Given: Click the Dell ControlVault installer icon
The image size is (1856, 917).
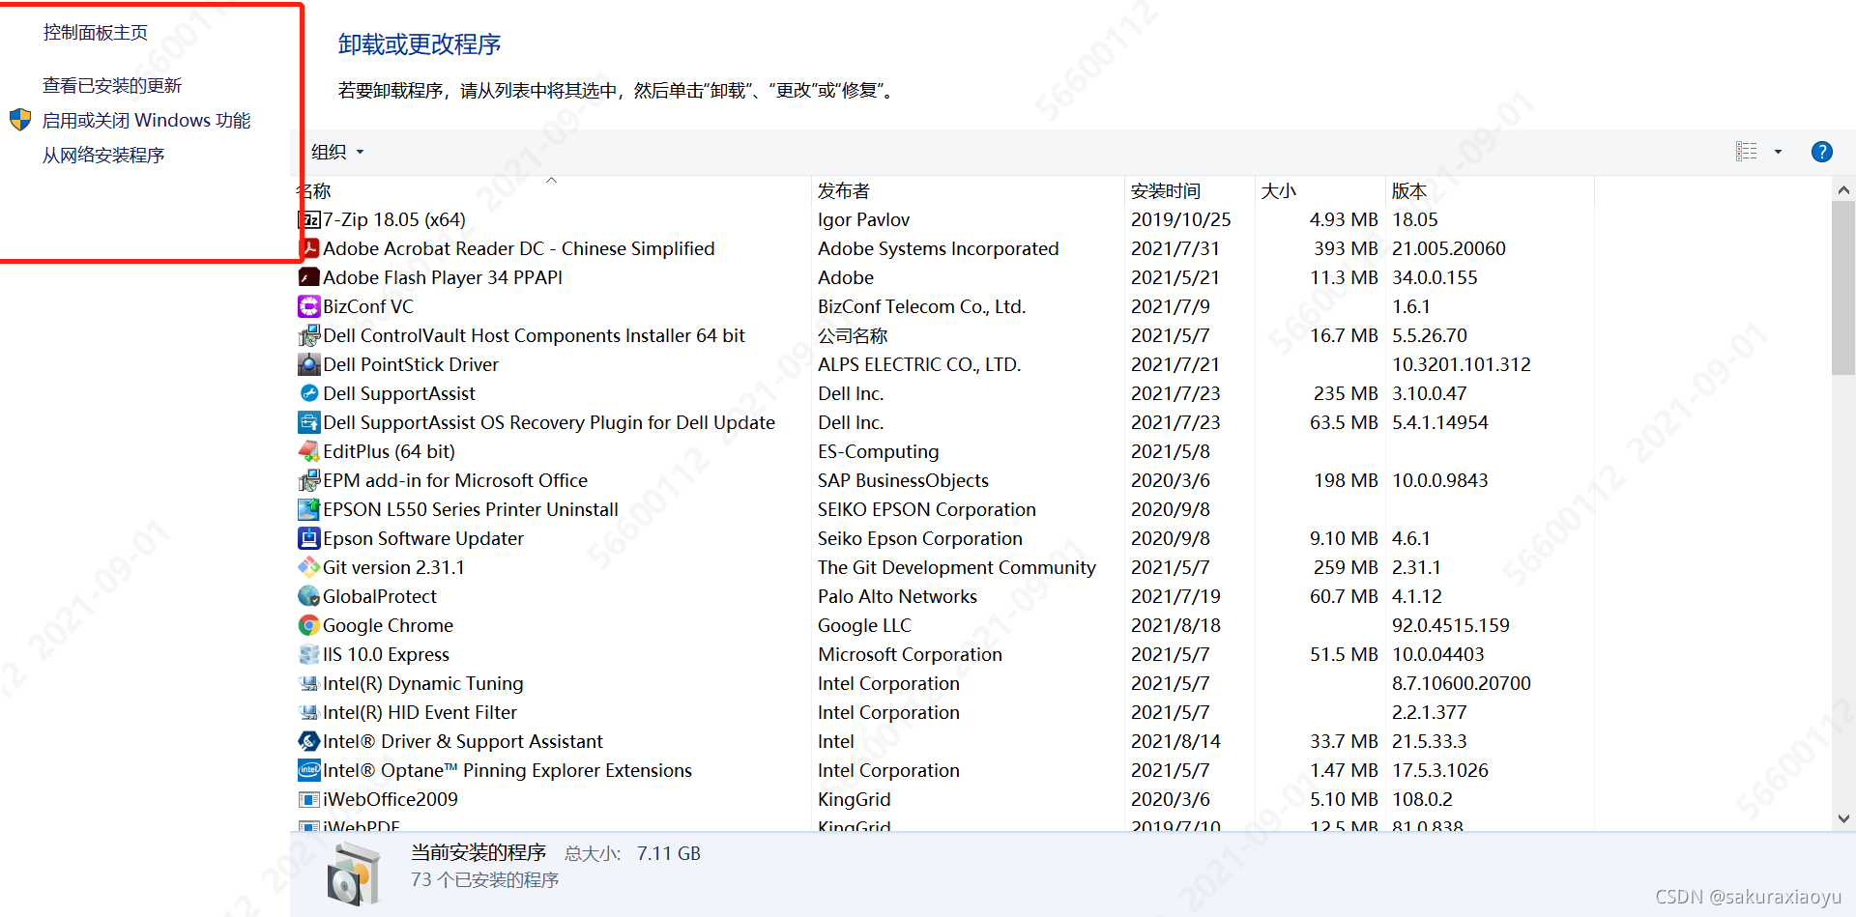Looking at the screenshot, I should [309, 336].
